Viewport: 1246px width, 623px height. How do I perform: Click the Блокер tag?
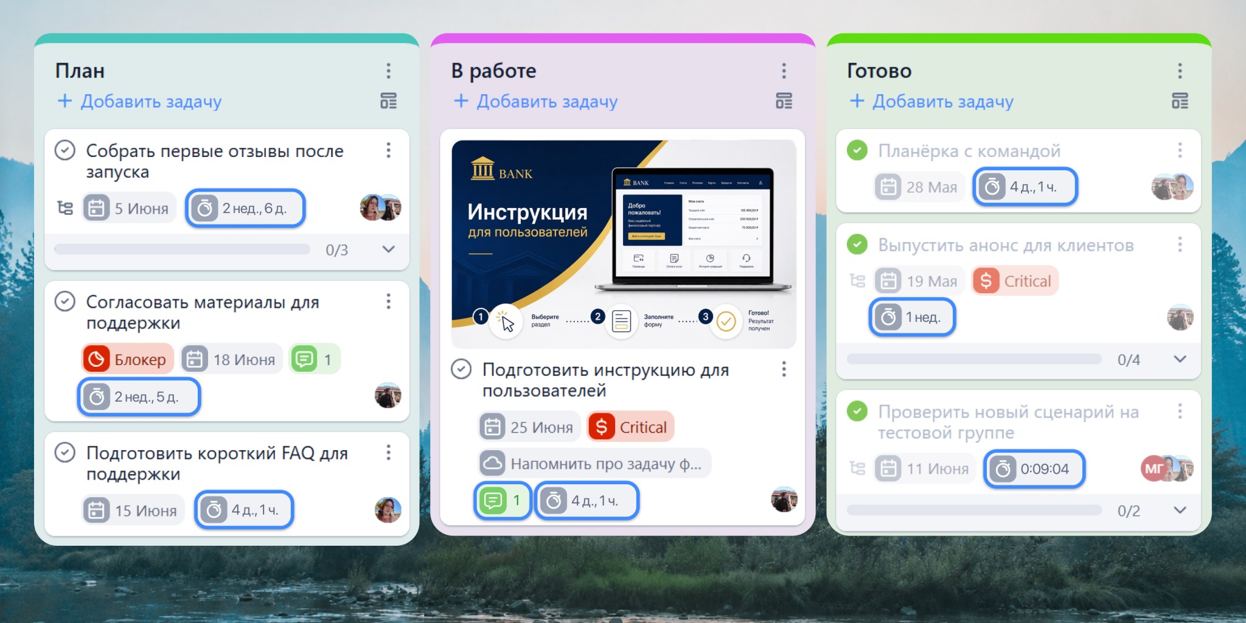pos(128,359)
